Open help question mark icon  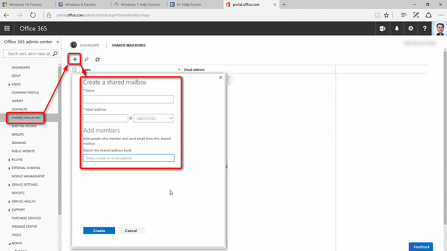(424, 29)
